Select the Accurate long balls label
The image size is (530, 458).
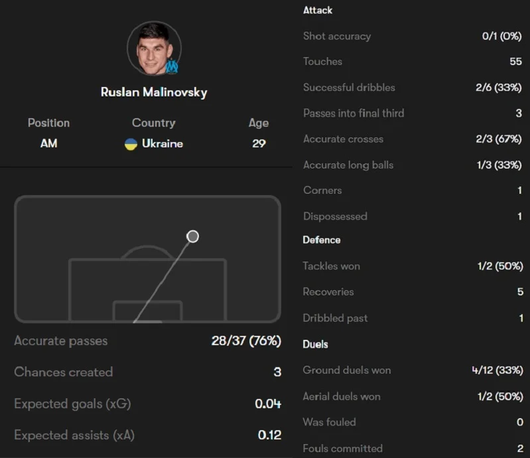coord(348,165)
